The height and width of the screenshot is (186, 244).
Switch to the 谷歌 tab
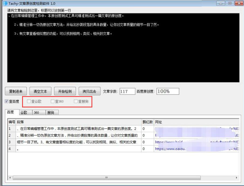coord(26,113)
